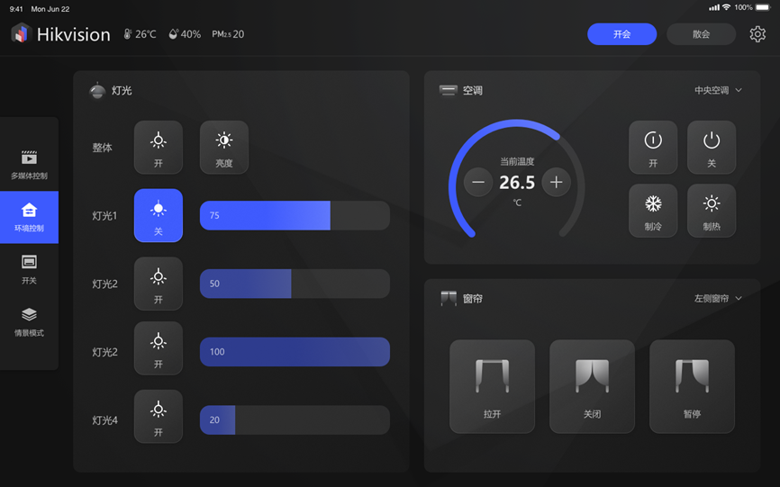Click the blue 开会 start meeting button

pos(621,34)
